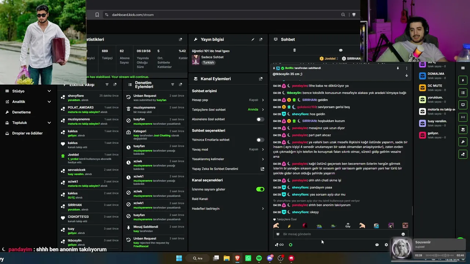Image resolution: width=470 pixels, height=264 pixels.
Task: Unpin the BotRix pinned message
Action: (398, 68)
